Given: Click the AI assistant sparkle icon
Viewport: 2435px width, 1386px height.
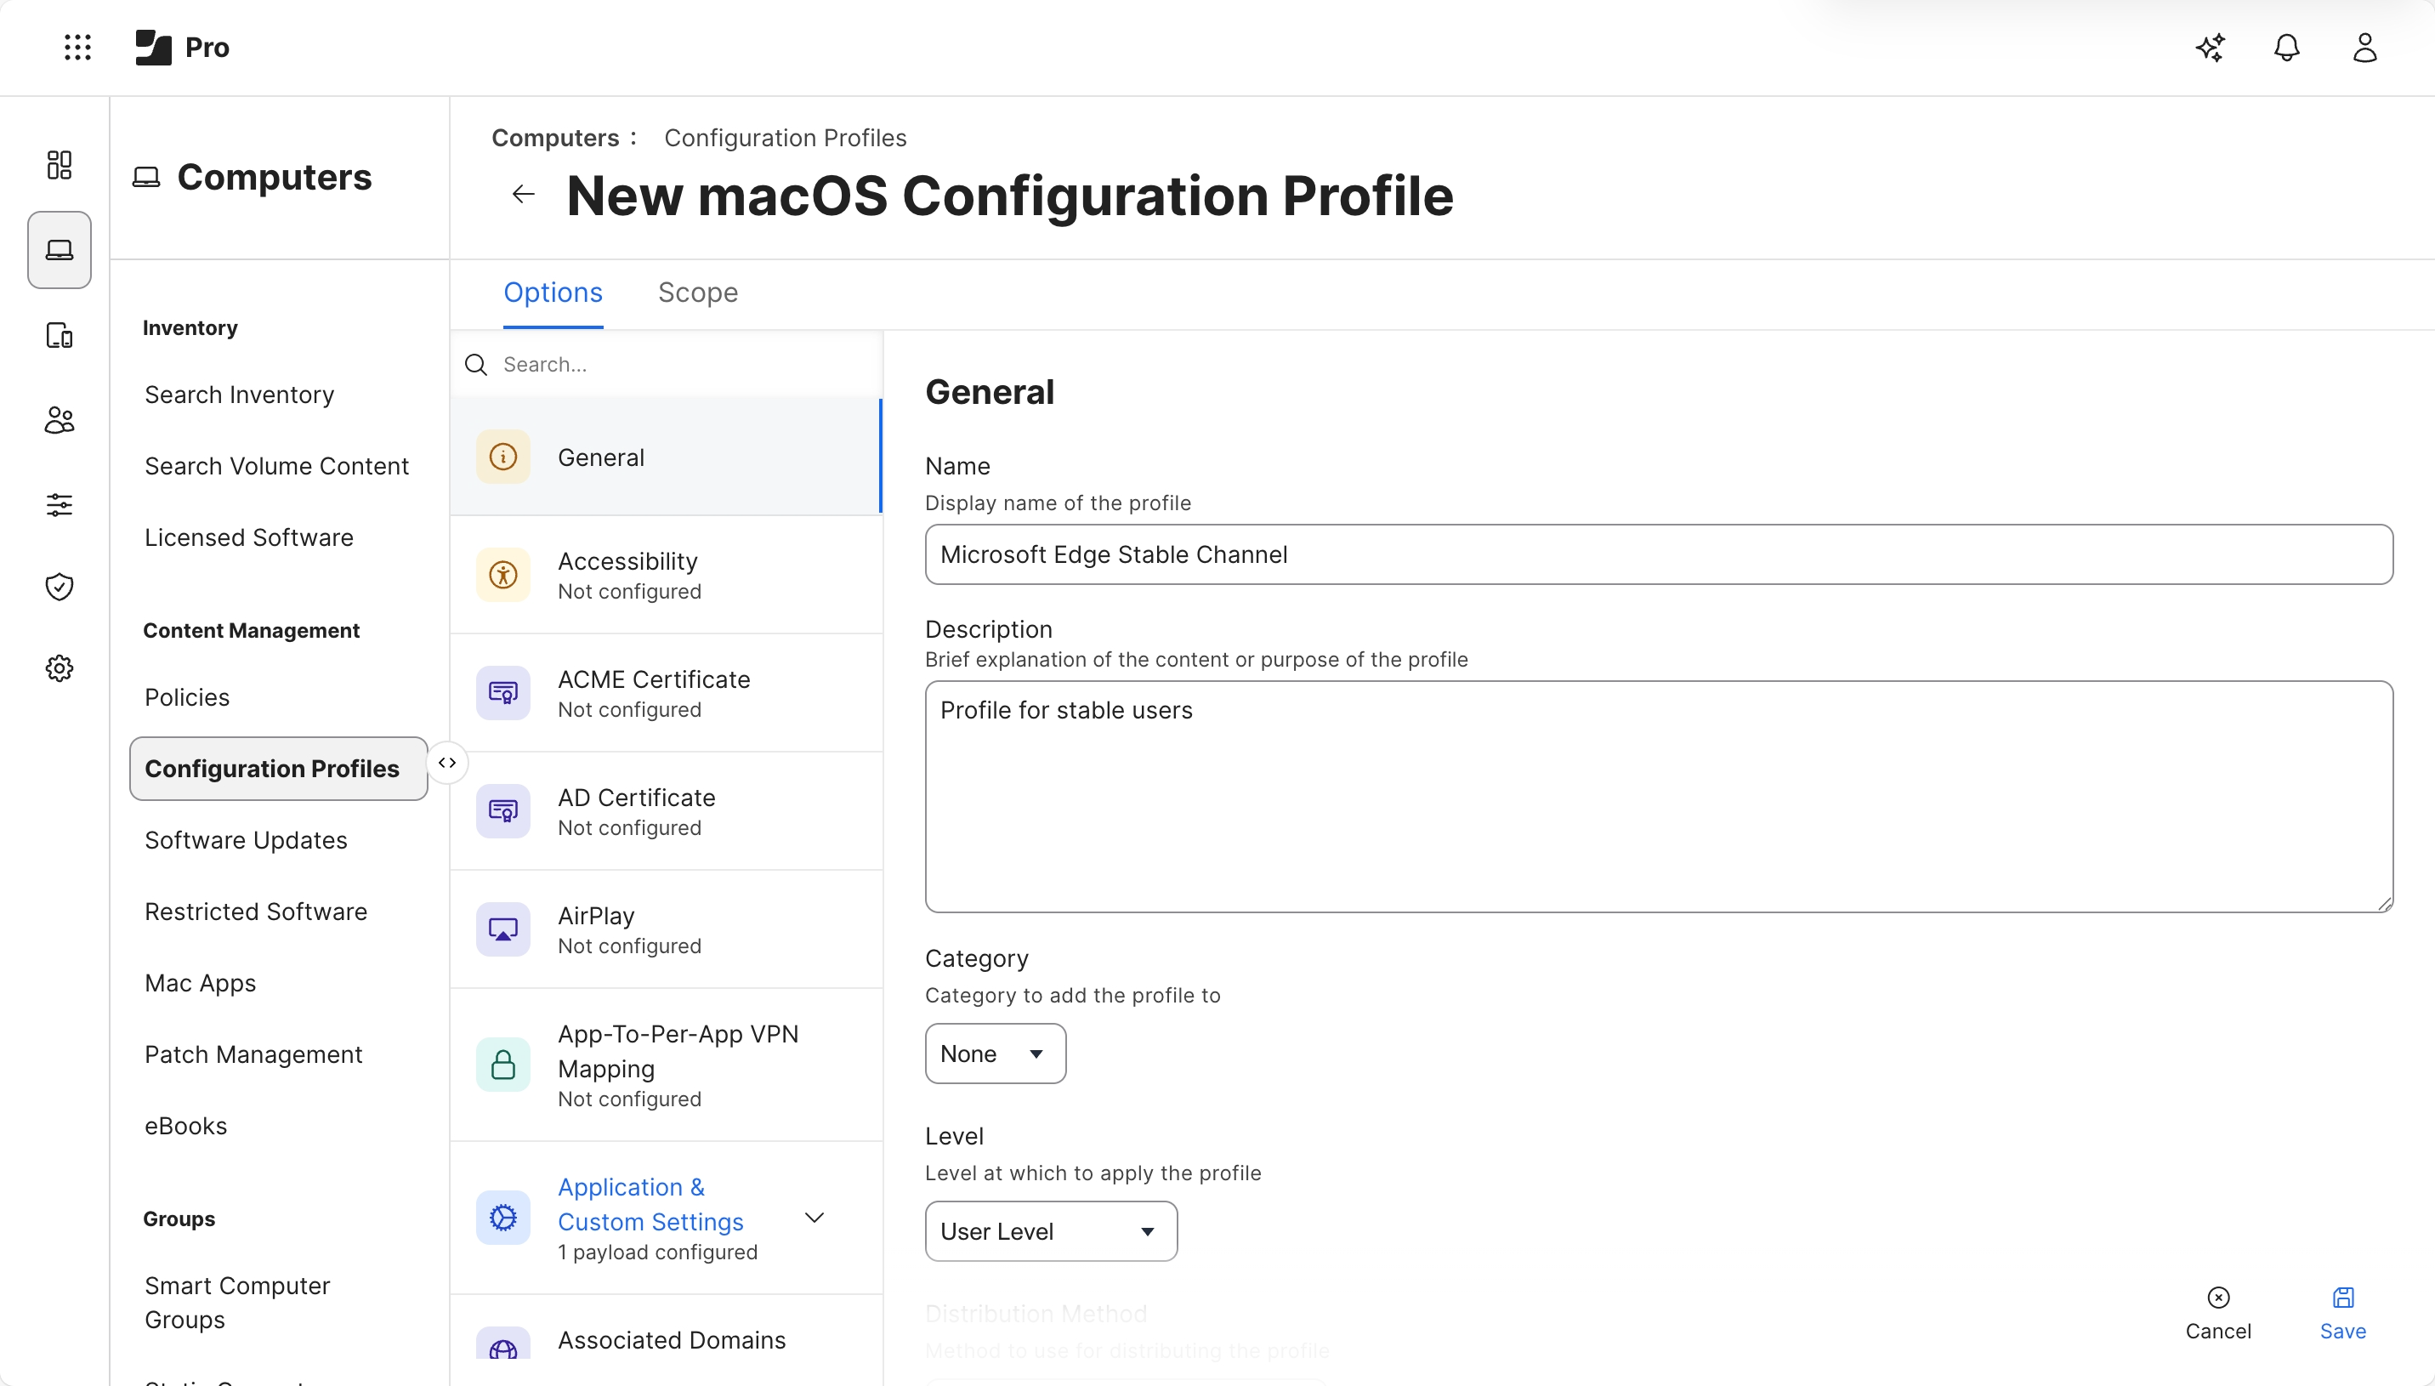Looking at the screenshot, I should pos(2210,48).
